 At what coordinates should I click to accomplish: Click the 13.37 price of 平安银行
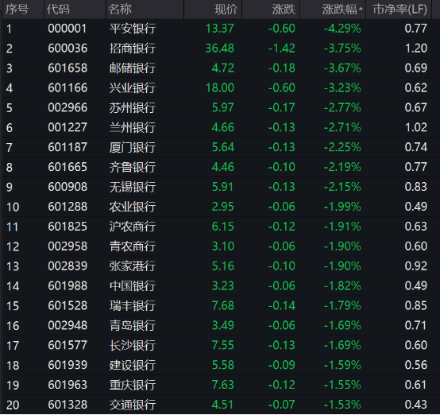pos(220,29)
